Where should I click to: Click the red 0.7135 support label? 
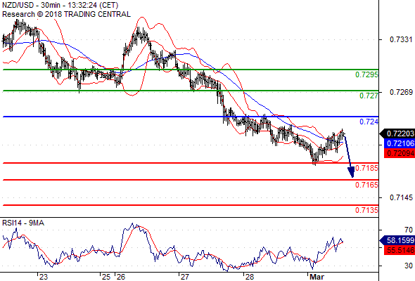(x=366, y=211)
